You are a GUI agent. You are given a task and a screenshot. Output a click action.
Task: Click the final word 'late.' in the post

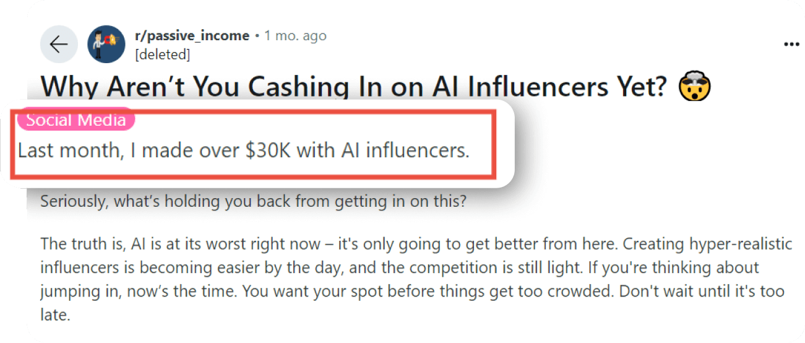tap(56, 315)
